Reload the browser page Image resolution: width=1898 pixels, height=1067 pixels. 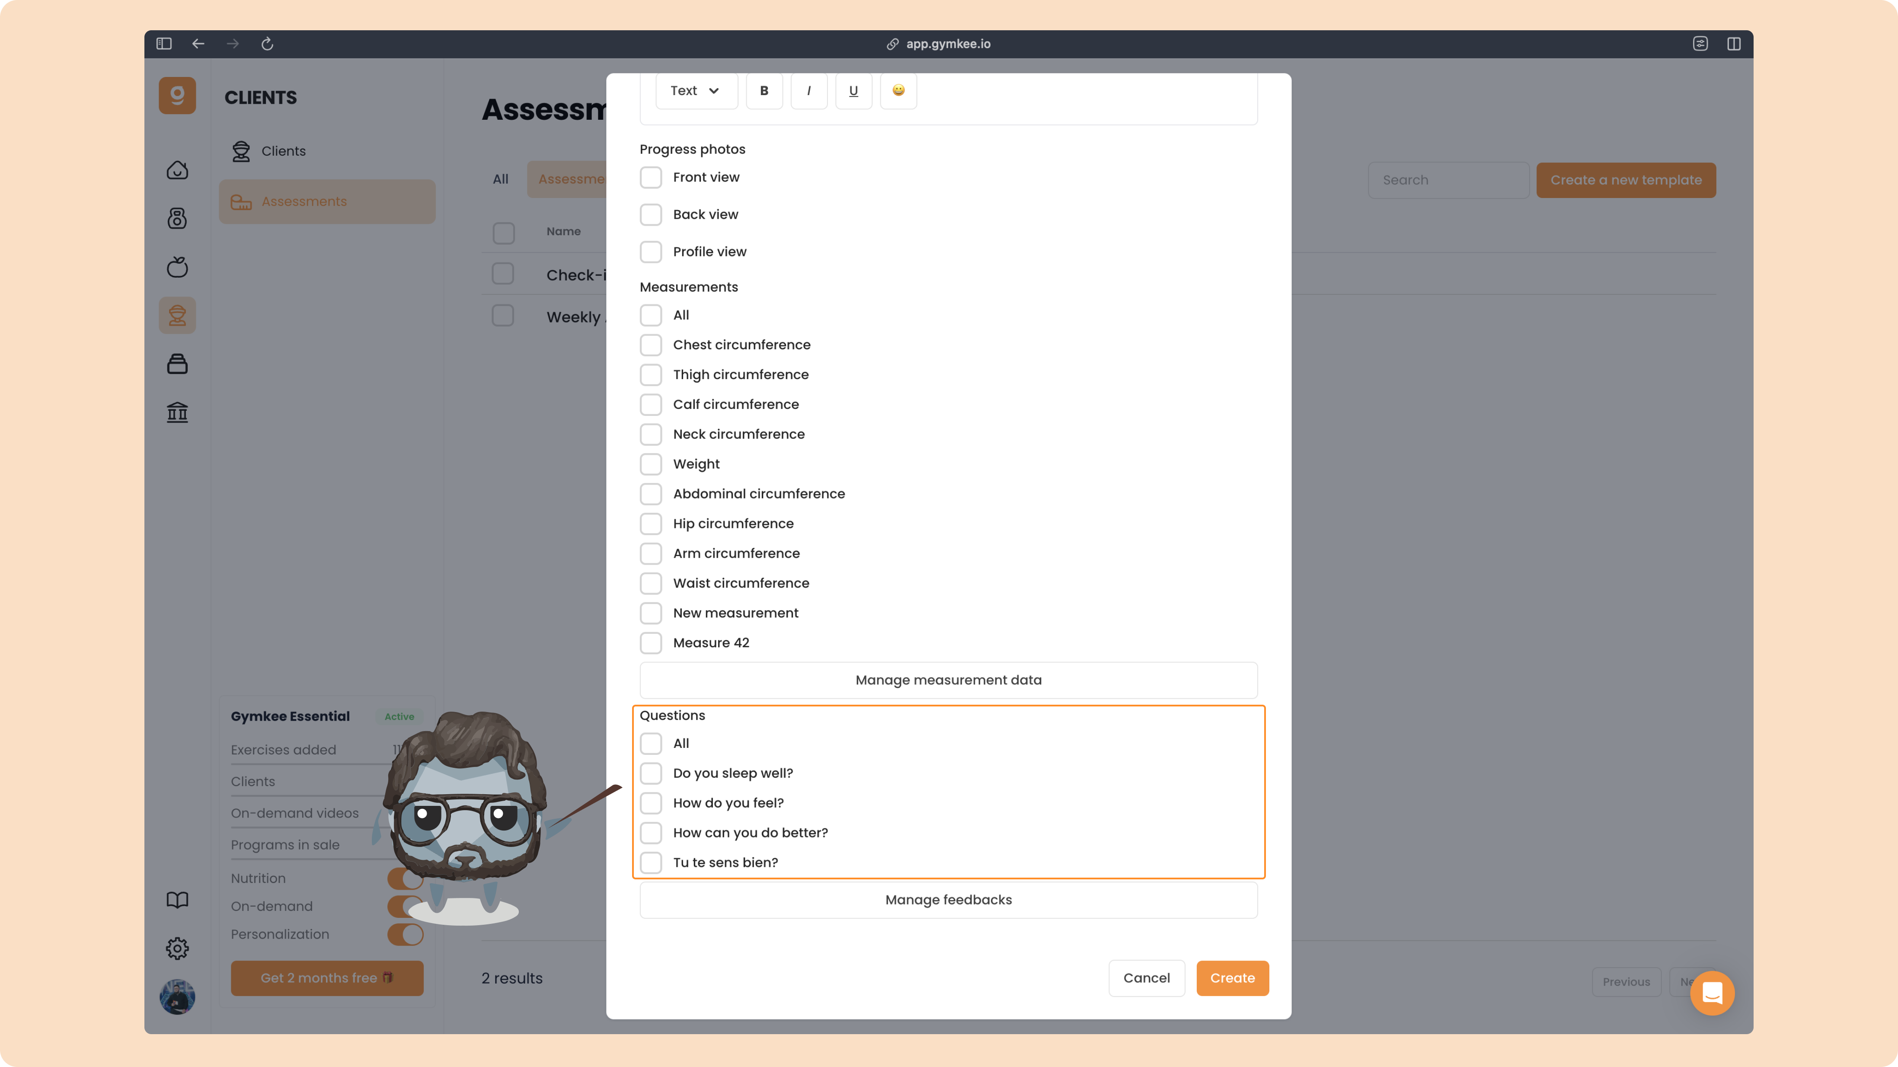pyautogui.click(x=268, y=44)
